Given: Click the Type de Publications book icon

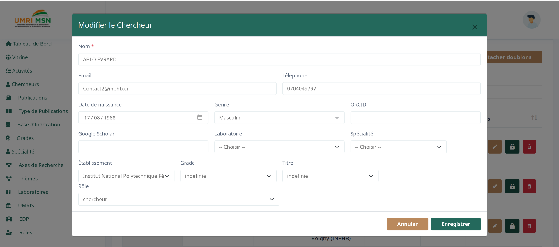Looking at the screenshot, I should point(9,111).
